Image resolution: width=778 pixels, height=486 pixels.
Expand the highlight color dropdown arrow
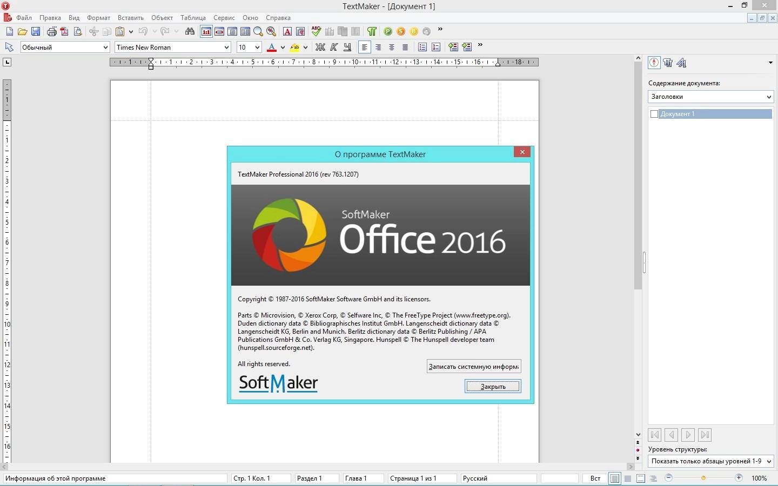[305, 48]
